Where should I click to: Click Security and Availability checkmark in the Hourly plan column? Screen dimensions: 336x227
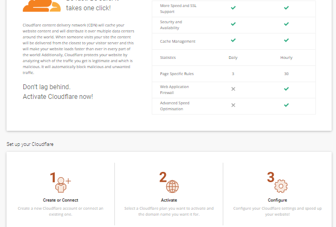click(x=286, y=24)
